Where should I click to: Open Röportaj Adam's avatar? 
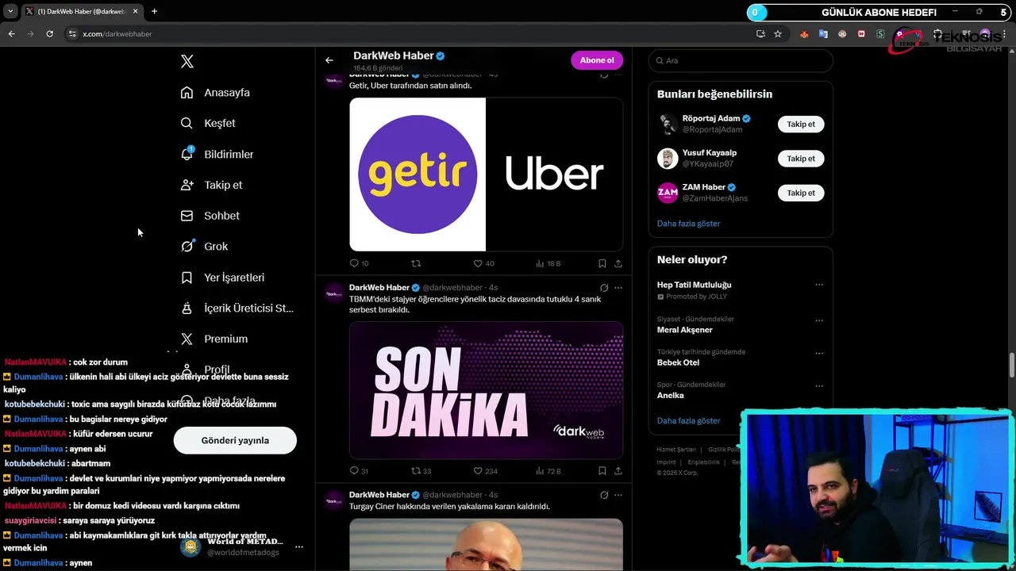(668, 125)
